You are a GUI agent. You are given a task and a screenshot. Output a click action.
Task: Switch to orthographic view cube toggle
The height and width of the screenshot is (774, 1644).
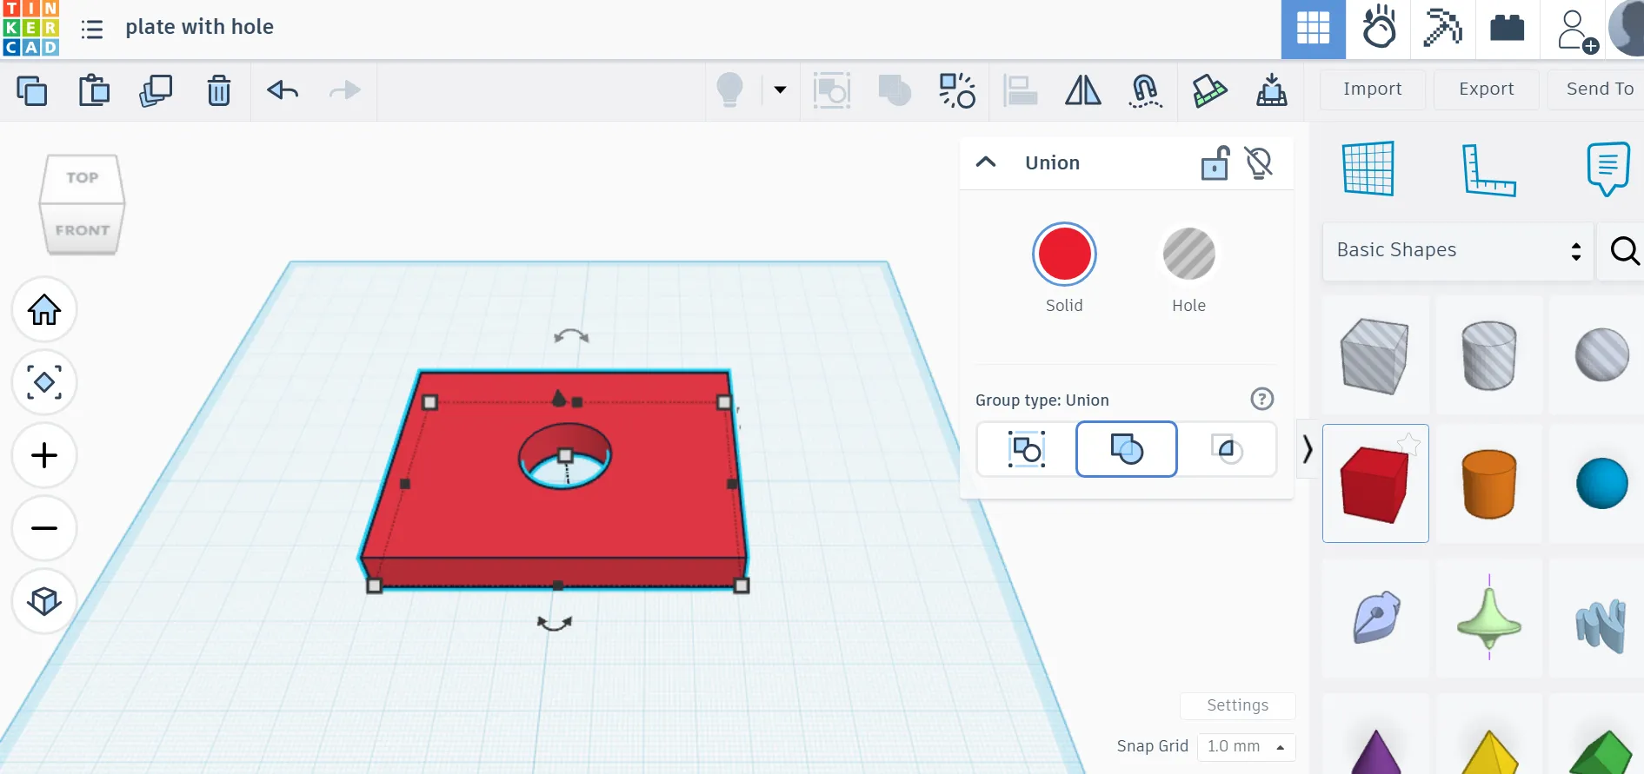tap(44, 601)
